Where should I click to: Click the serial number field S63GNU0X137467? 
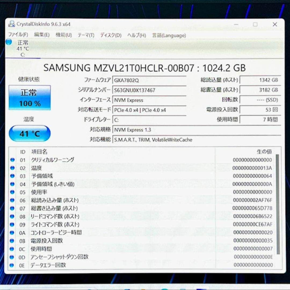(x=149, y=90)
